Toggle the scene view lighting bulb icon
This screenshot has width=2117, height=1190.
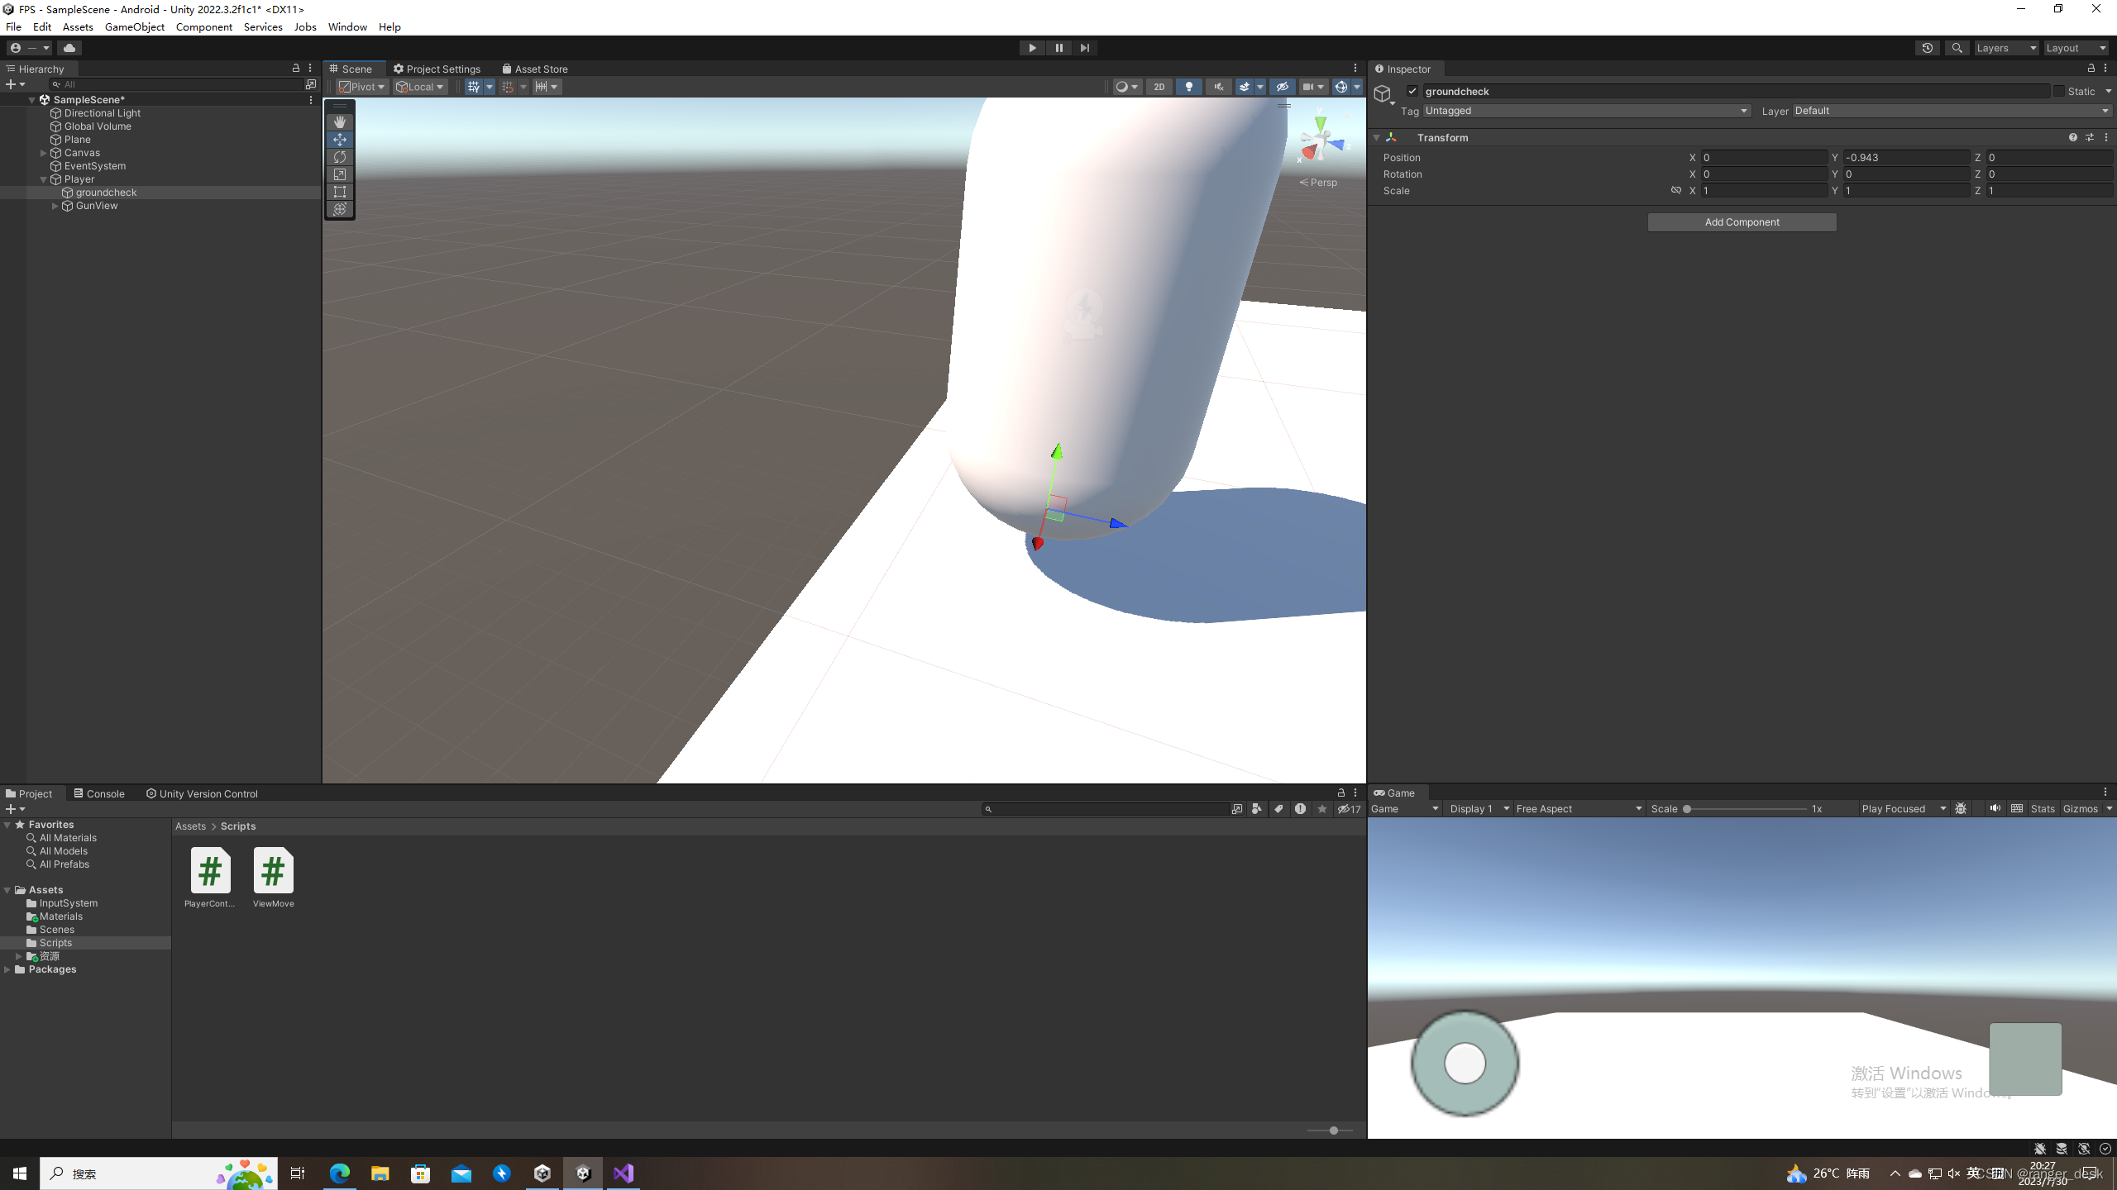tap(1188, 86)
